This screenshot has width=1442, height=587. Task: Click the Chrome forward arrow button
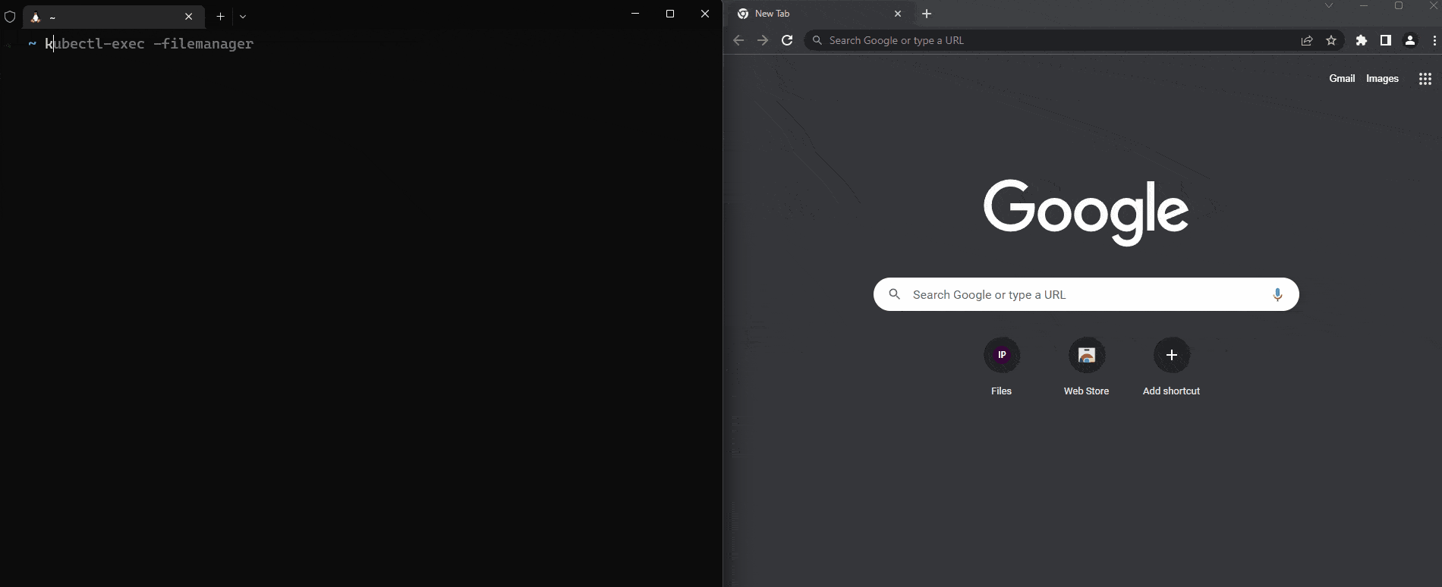point(763,40)
